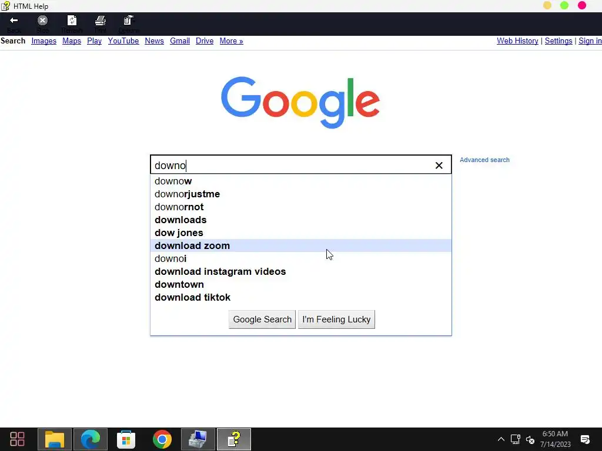Screen dimensions: 602x451
Task: Click the Google Search button
Action: [x=262, y=319]
